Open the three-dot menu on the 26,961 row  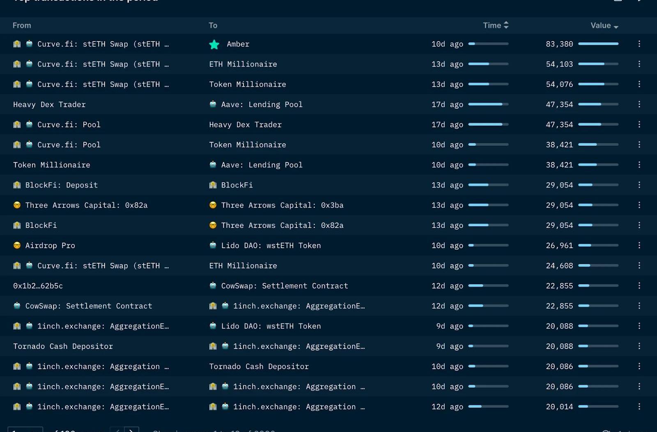[x=639, y=245]
